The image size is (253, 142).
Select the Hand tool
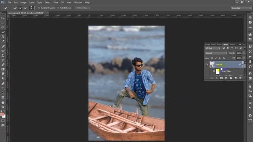point(3,103)
